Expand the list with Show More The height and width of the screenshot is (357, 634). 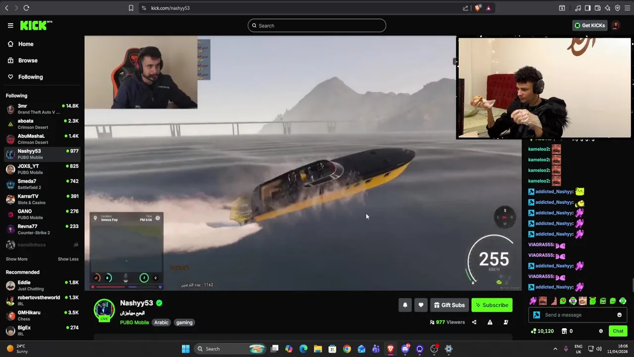pos(16,259)
